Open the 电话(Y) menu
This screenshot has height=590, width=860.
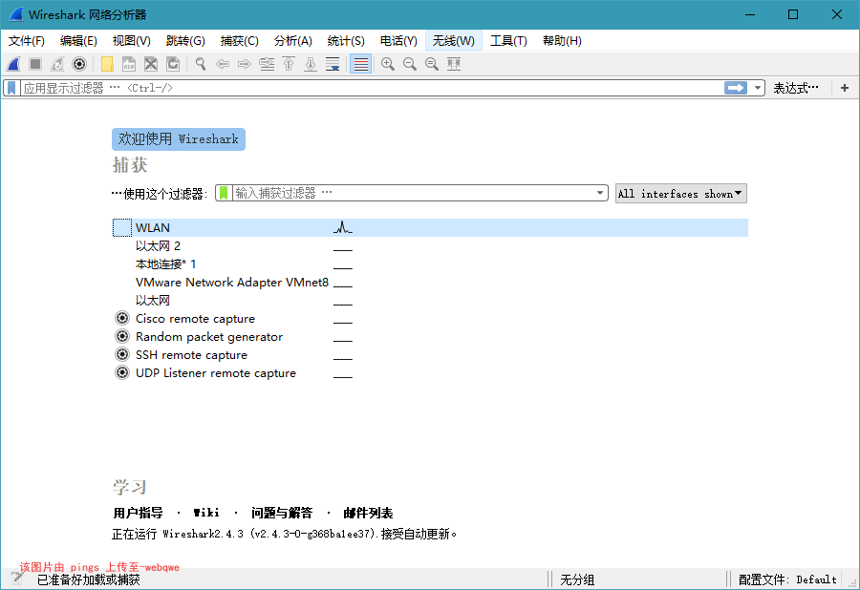point(398,41)
